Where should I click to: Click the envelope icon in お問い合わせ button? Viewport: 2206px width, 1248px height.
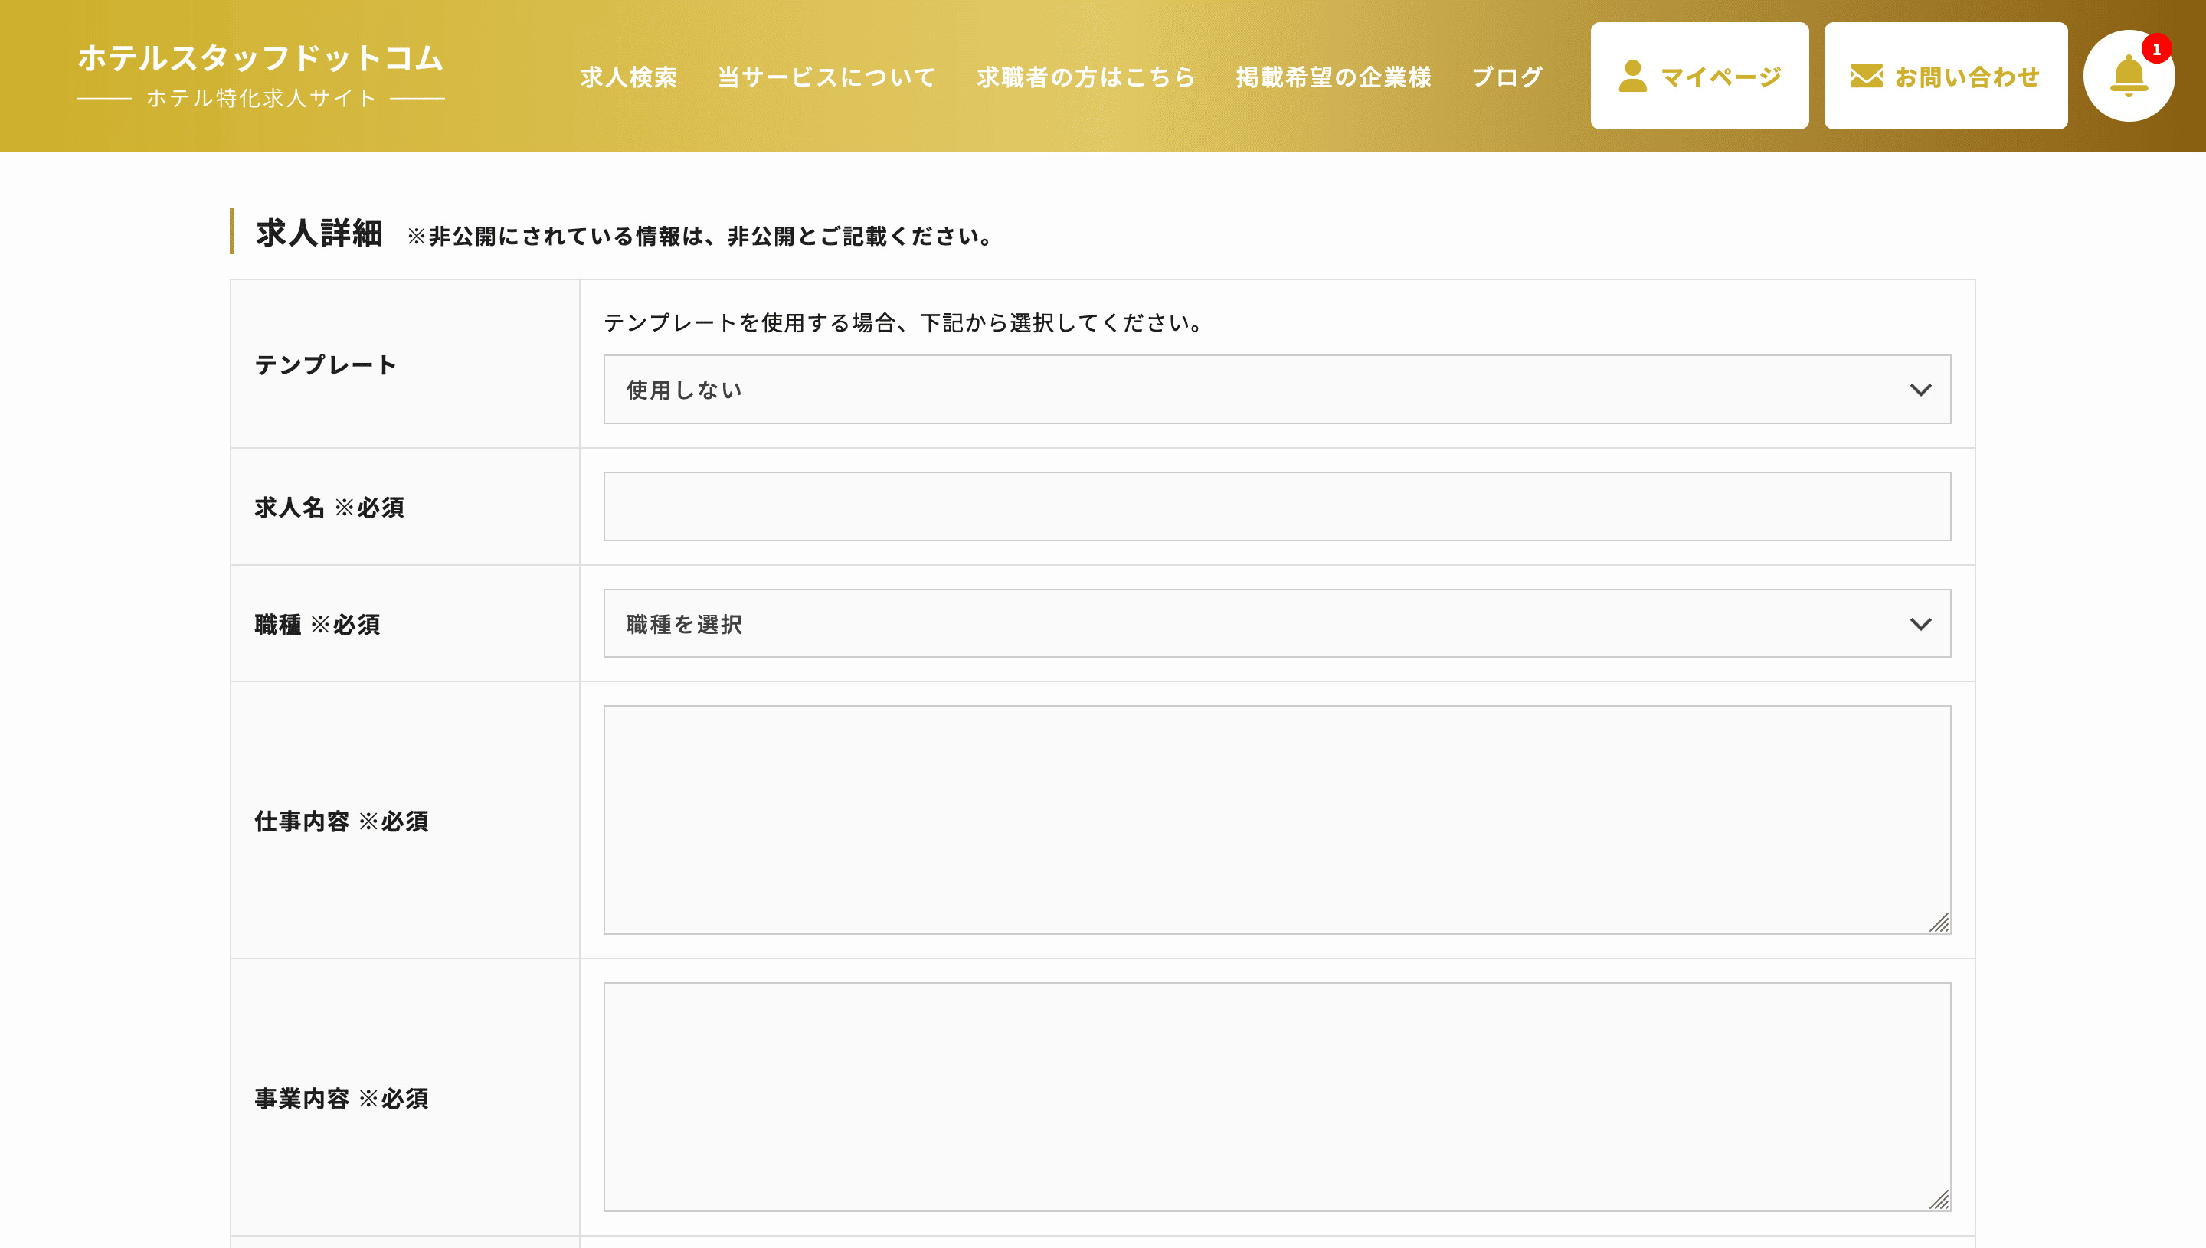(1866, 77)
